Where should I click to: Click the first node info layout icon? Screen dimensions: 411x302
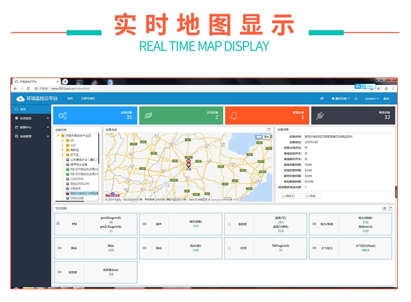(384, 209)
